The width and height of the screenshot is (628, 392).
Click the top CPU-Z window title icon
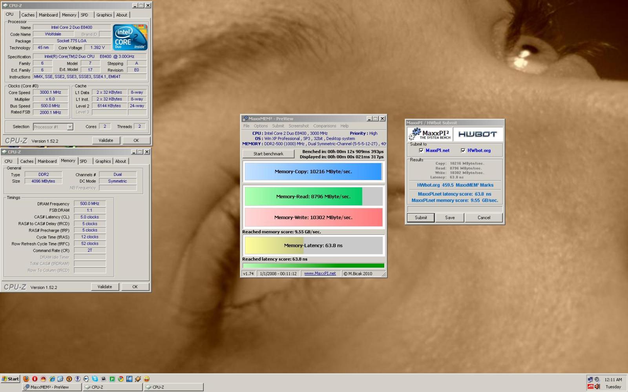click(x=5, y=5)
